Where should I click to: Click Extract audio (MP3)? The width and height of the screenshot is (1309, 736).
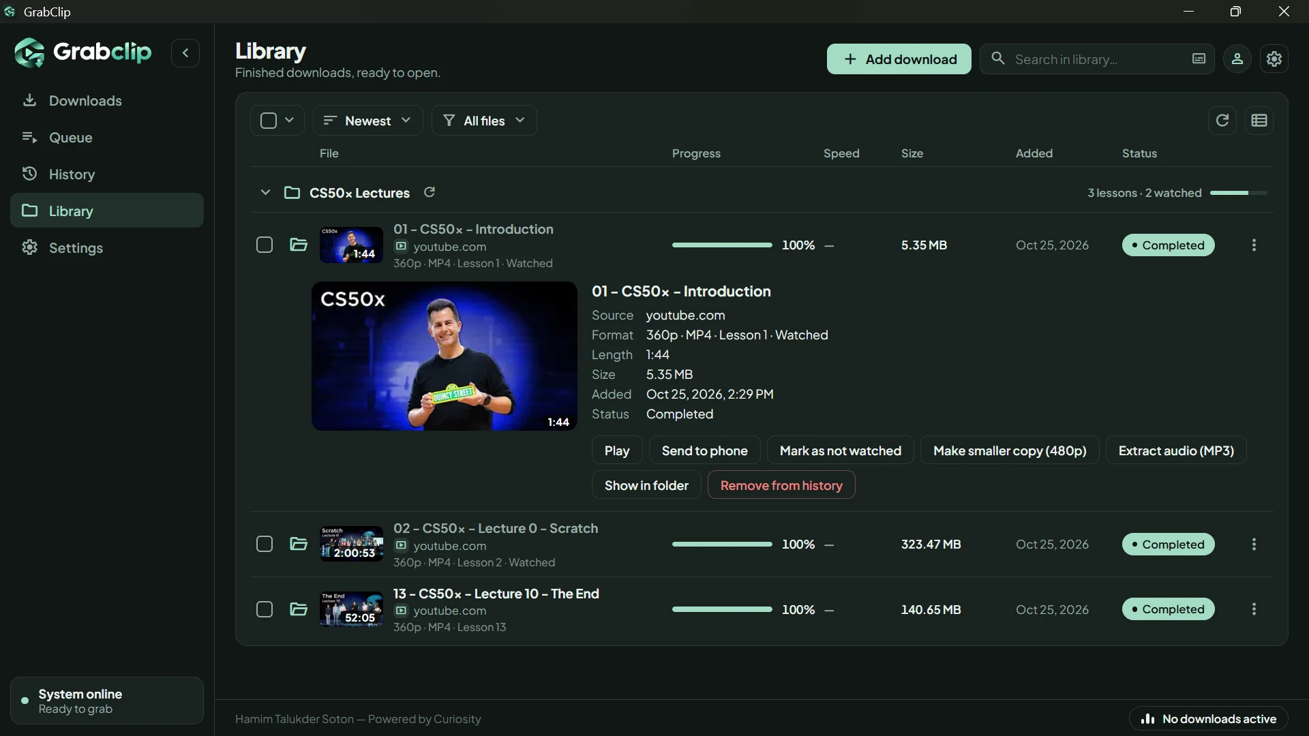[1176, 450]
